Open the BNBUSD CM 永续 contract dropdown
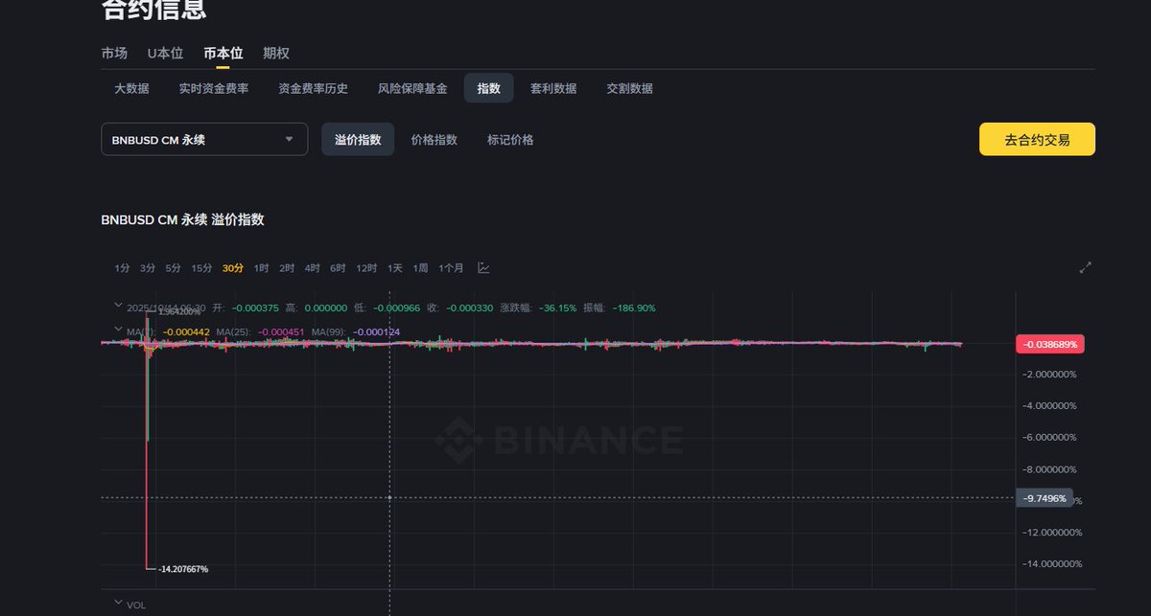The image size is (1151, 616). (x=204, y=139)
